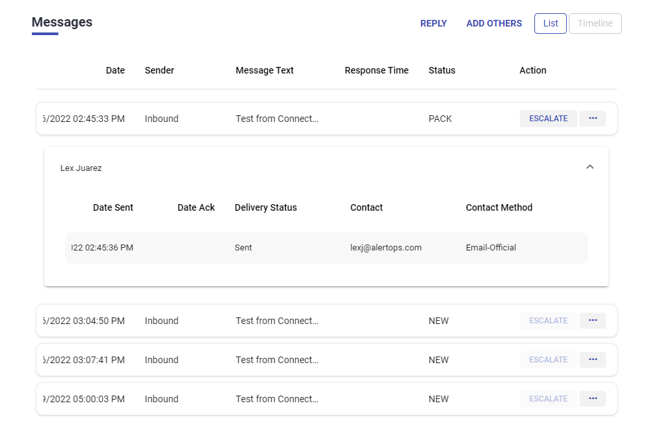Viewport: 657px width, 440px height.
Task: Open more options for 03:07:41 PM message
Action: click(593, 360)
